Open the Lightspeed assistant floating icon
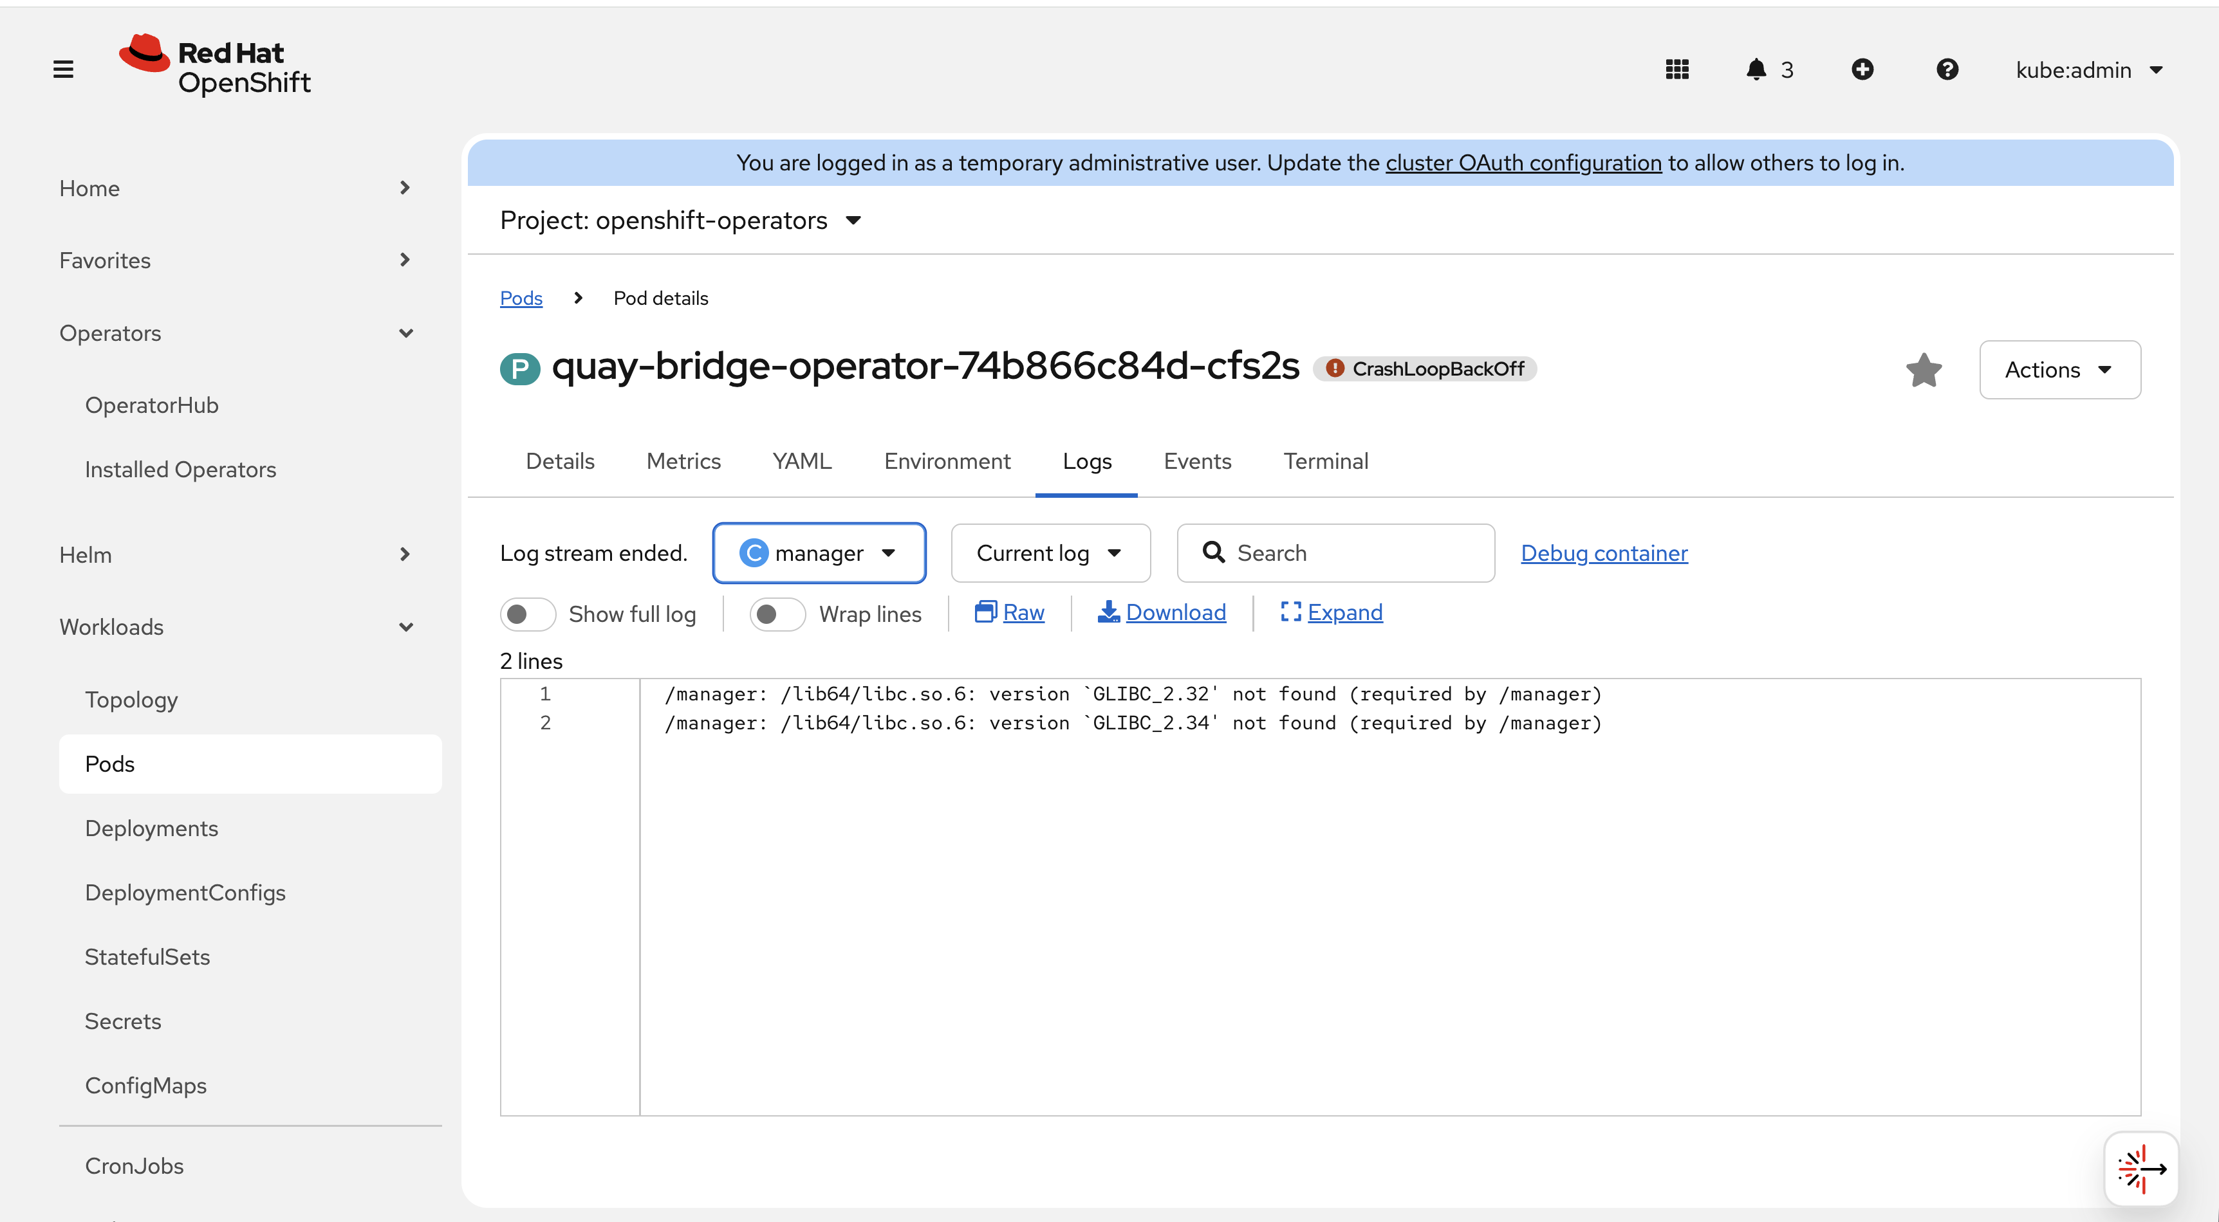Image resolution: width=2219 pixels, height=1222 pixels. pyautogui.click(x=2140, y=1169)
